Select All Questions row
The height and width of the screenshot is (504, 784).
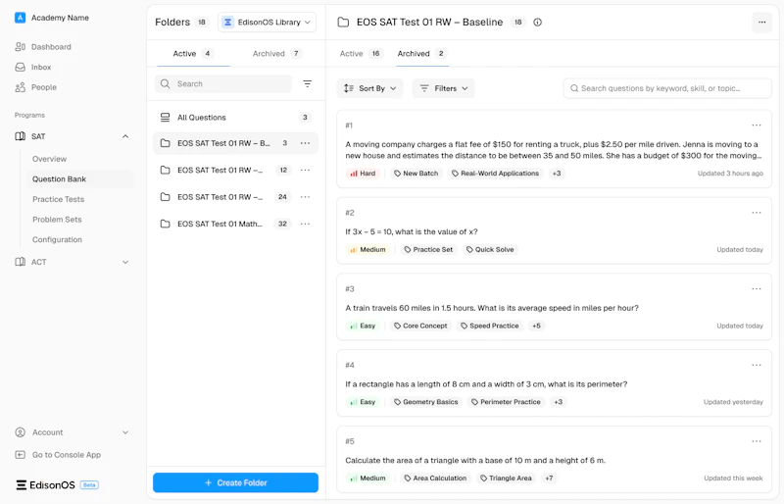(x=235, y=118)
